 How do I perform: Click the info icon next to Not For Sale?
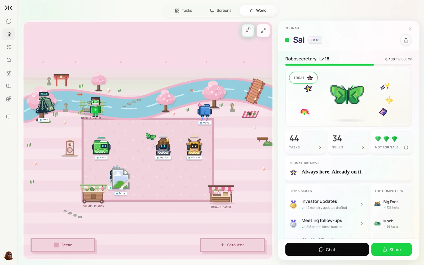(406, 147)
